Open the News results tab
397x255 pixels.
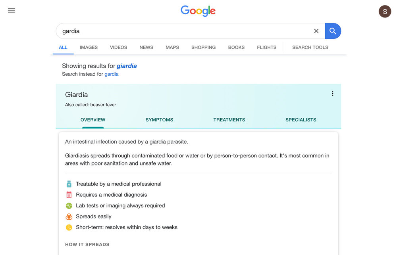(x=146, y=47)
